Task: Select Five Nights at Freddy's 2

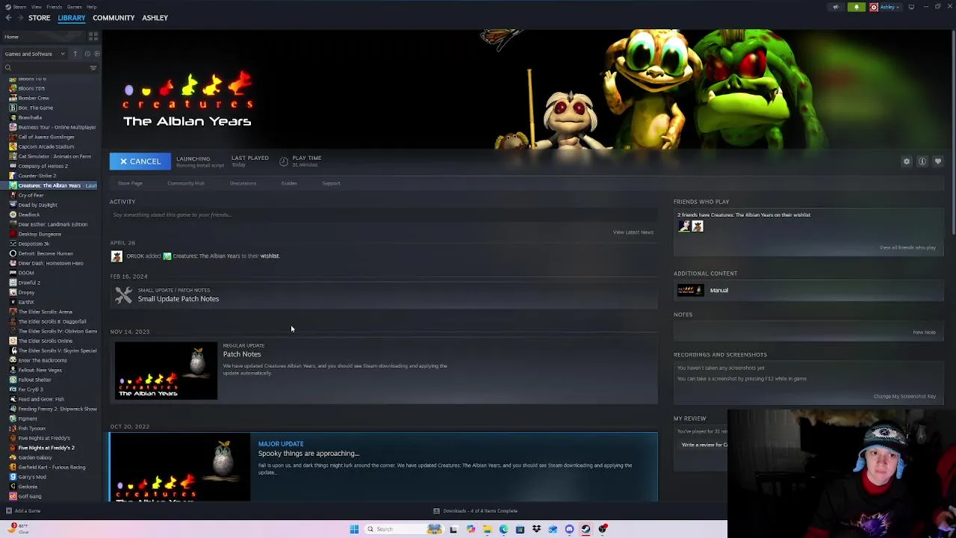Action: (46, 448)
